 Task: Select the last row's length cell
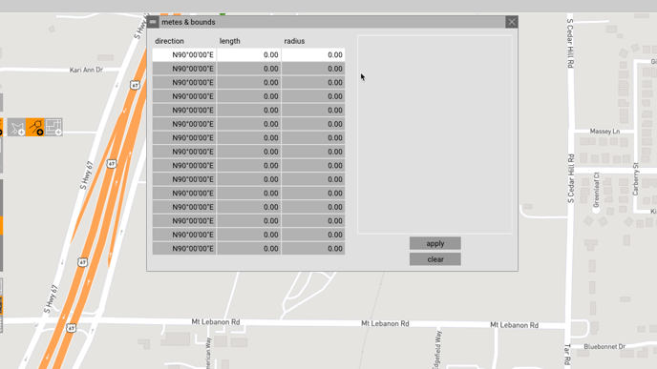(249, 249)
